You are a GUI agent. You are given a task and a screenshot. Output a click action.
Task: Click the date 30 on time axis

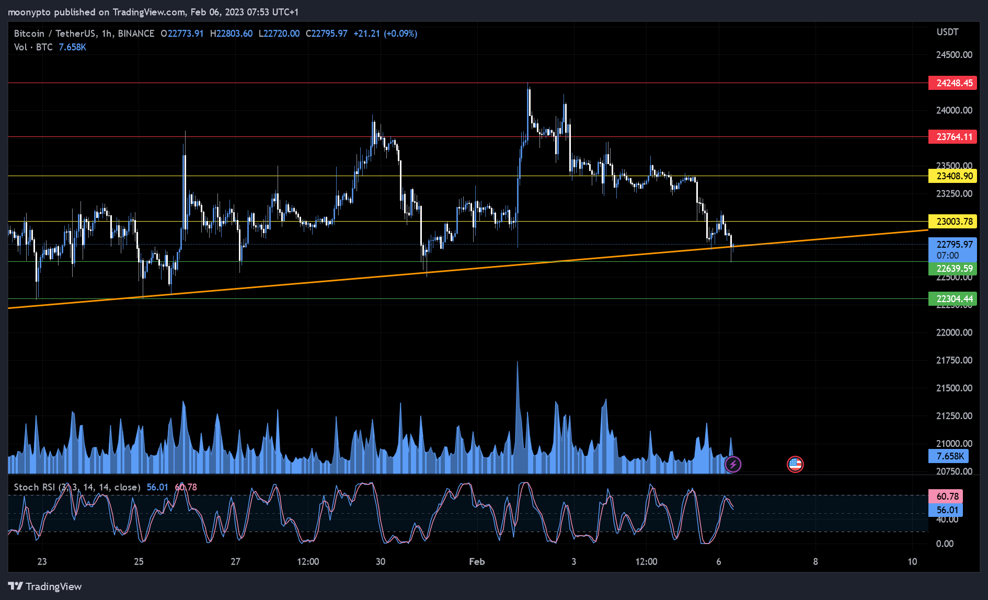point(381,562)
